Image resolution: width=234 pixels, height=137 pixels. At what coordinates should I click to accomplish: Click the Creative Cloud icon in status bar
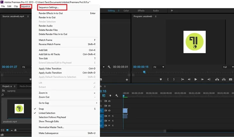(x=2, y=135)
